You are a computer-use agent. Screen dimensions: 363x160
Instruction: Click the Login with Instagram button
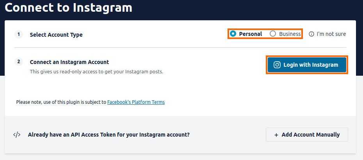coord(307,65)
